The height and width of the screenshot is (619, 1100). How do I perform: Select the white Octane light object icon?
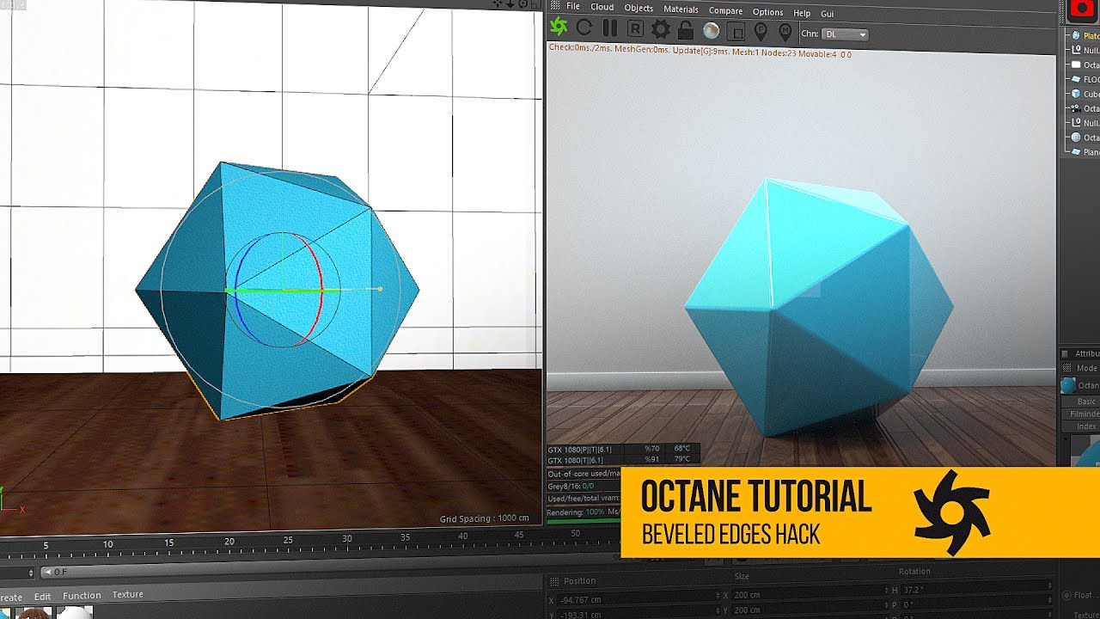pos(1074,64)
